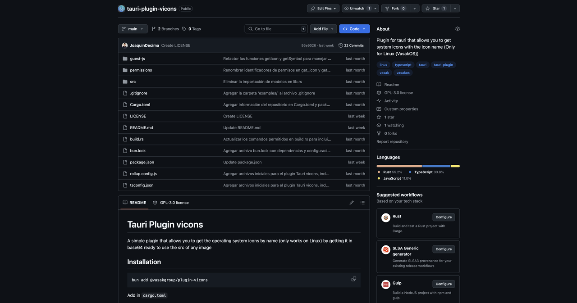The width and height of the screenshot is (577, 303).
Task: Open the Add file dropdown
Action: [x=324, y=29]
